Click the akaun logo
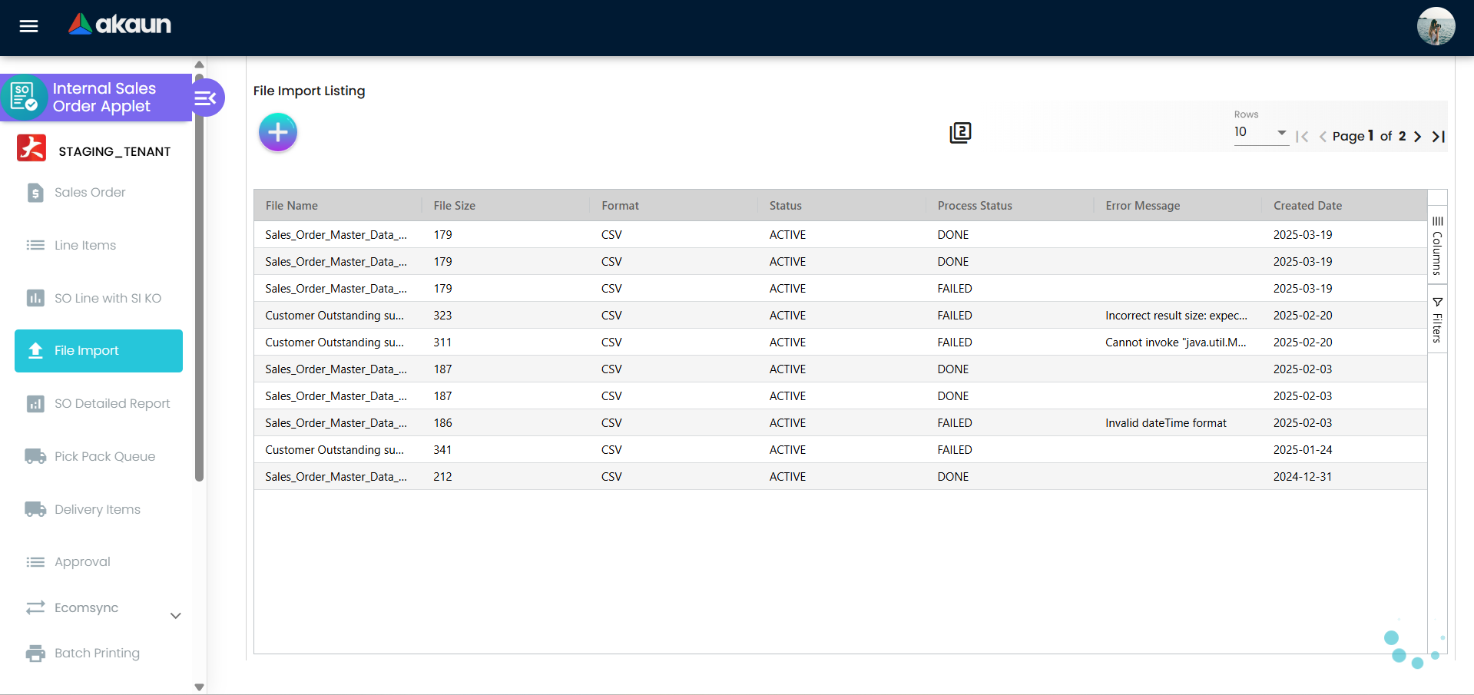 click(120, 25)
